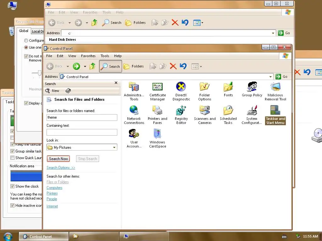The width and height of the screenshot is (322, 241).
Task: Open Edit menu in Control Panel
Action: point(60,56)
